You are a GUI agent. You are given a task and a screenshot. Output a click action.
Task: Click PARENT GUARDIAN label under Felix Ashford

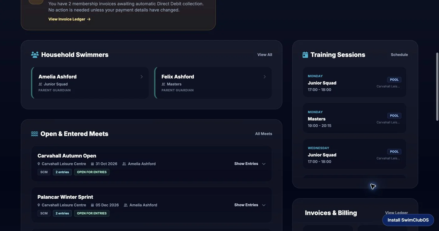click(178, 90)
